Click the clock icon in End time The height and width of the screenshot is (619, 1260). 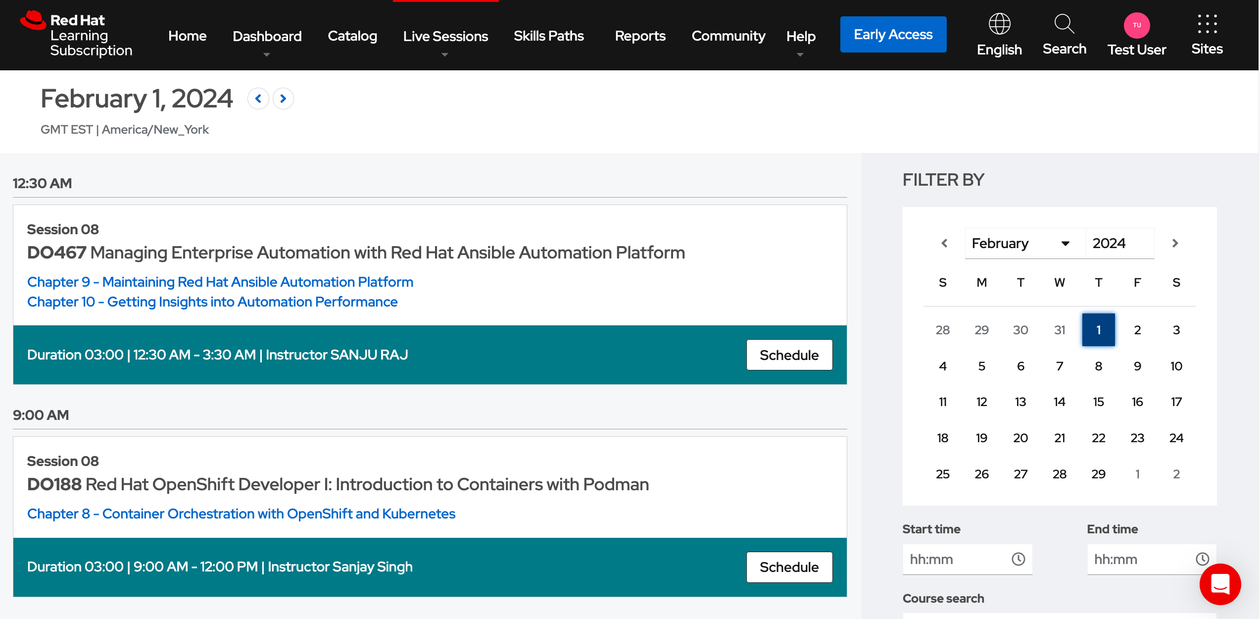(1203, 559)
